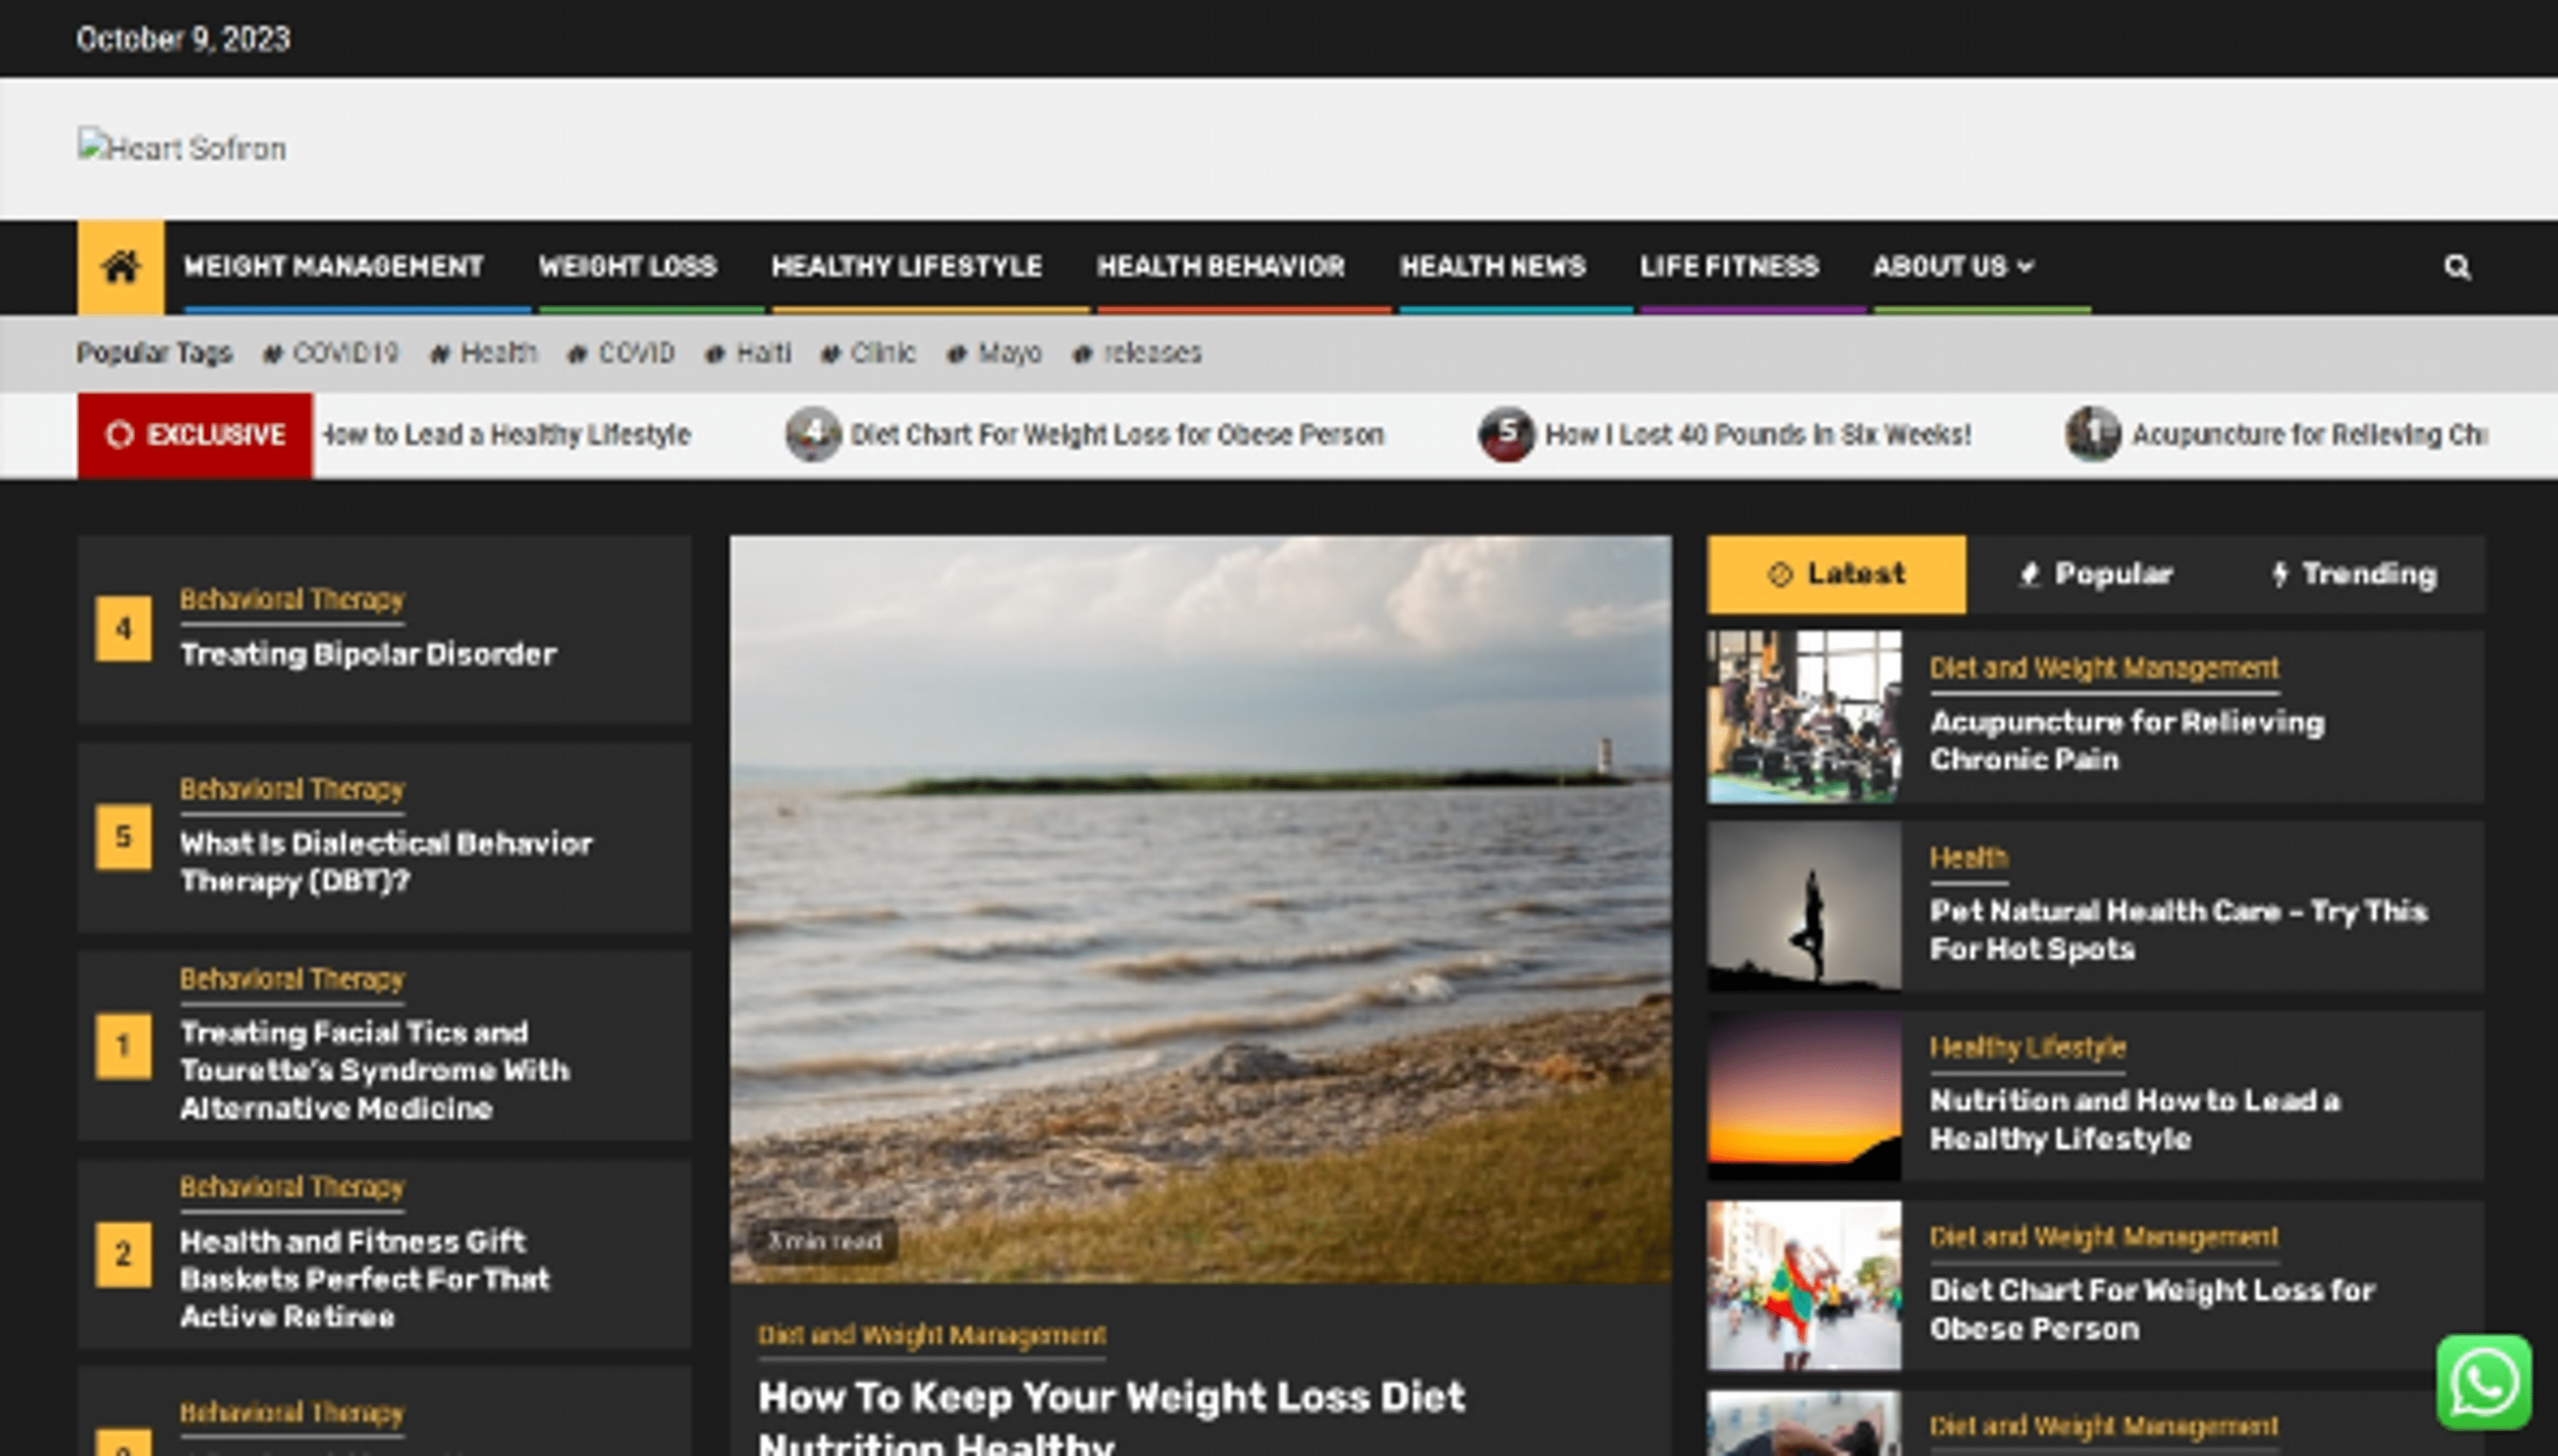
Task: Expand the About Us dropdown menu
Action: 1952,267
